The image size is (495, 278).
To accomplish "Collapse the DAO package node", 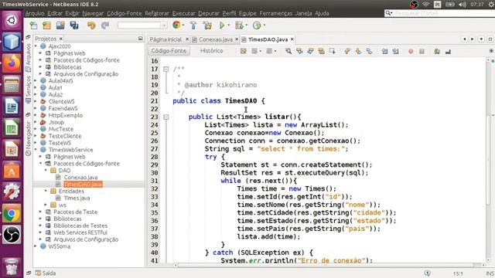I will [46, 170].
